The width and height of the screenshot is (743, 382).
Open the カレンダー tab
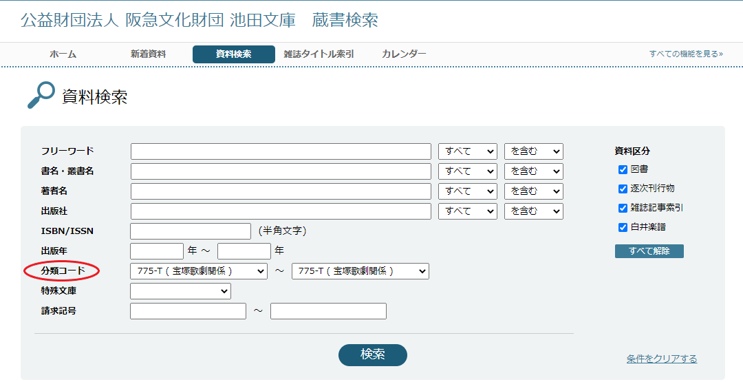[x=405, y=54]
